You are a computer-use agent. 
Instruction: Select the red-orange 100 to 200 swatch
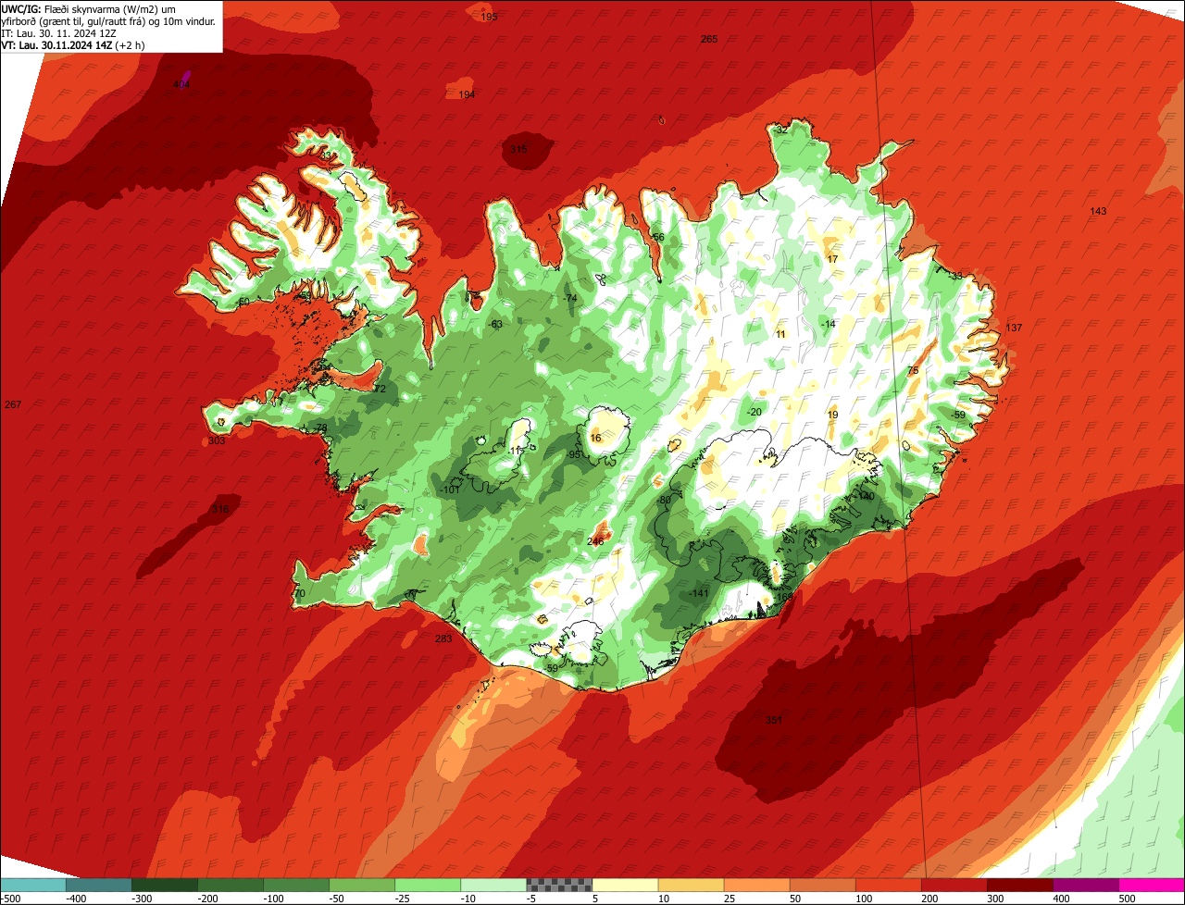tap(889, 885)
